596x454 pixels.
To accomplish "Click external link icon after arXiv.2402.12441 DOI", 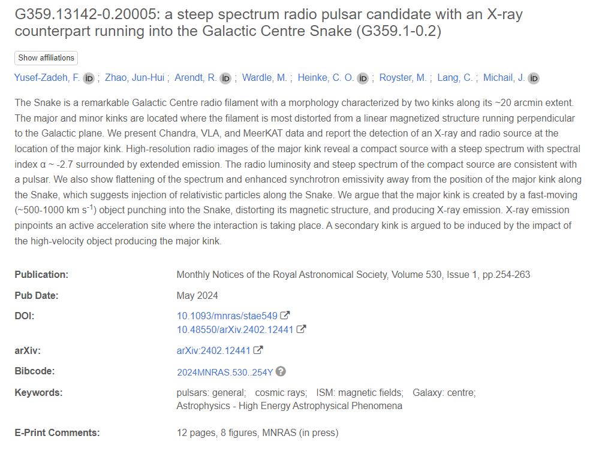I will [x=301, y=329].
